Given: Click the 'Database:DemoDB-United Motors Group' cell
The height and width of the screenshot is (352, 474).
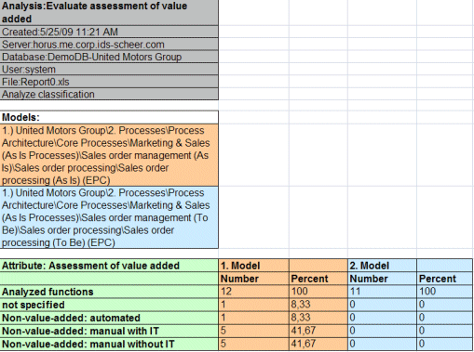Looking at the screenshot, I should click(x=109, y=57).
